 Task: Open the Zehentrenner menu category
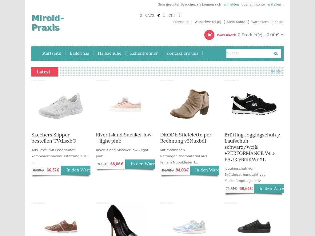(144, 53)
